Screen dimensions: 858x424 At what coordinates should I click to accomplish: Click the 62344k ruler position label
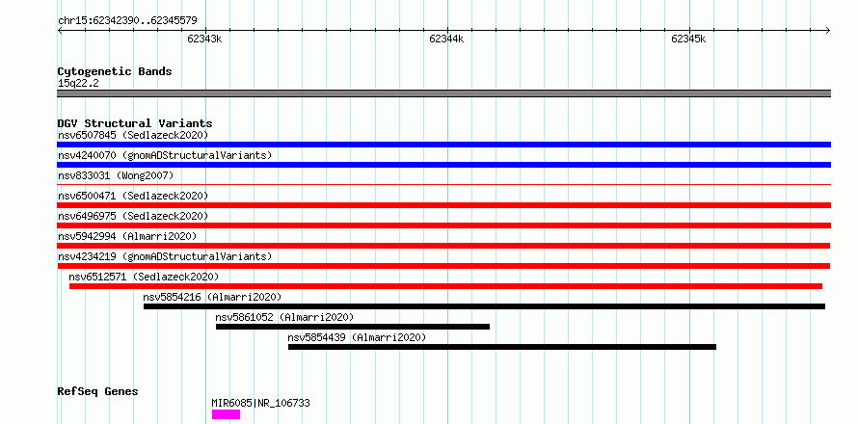tap(446, 39)
